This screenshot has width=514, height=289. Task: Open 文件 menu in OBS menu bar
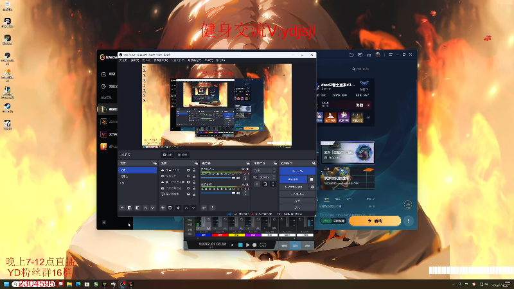pyautogui.click(x=123, y=60)
